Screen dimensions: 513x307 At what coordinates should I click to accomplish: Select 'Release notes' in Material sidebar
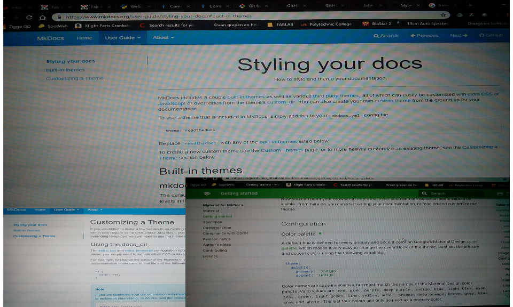click(216, 239)
